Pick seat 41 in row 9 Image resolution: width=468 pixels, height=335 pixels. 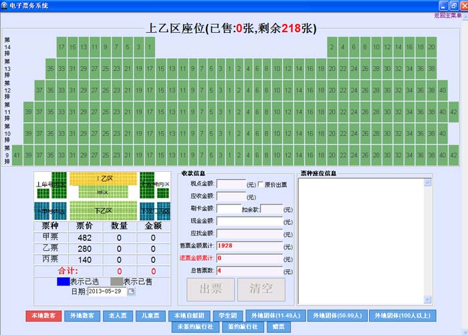click(18, 154)
